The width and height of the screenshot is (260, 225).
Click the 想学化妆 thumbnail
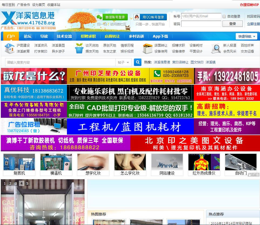point(93,165)
